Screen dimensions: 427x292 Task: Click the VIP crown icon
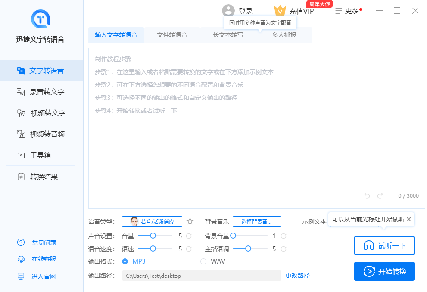pyautogui.click(x=280, y=11)
